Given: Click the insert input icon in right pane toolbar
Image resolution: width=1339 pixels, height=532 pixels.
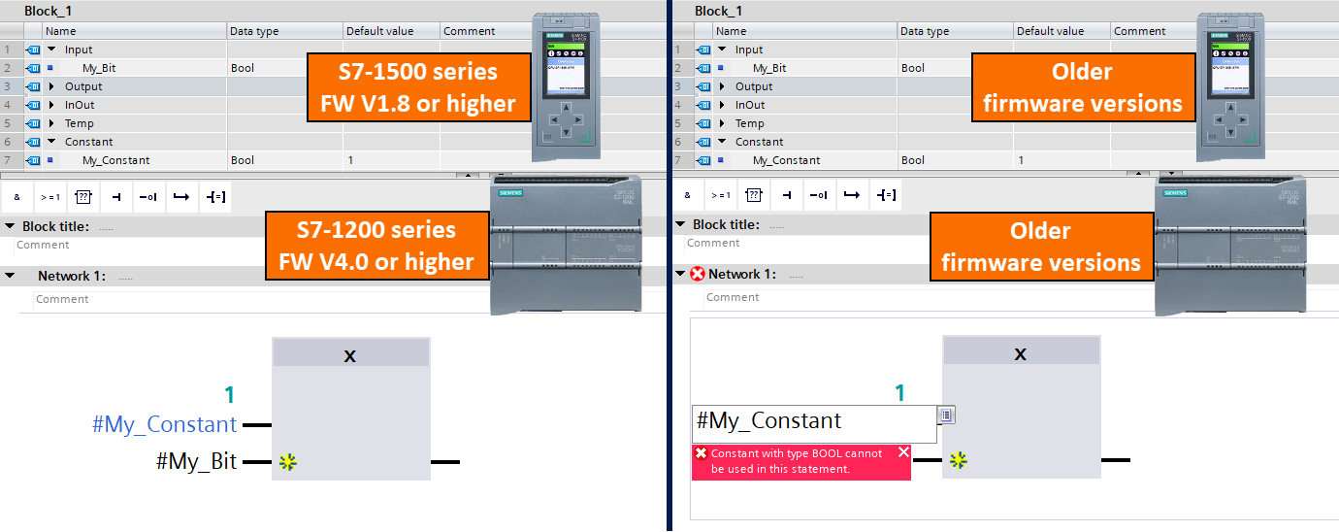Looking at the screenshot, I should pyautogui.click(x=786, y=195).
